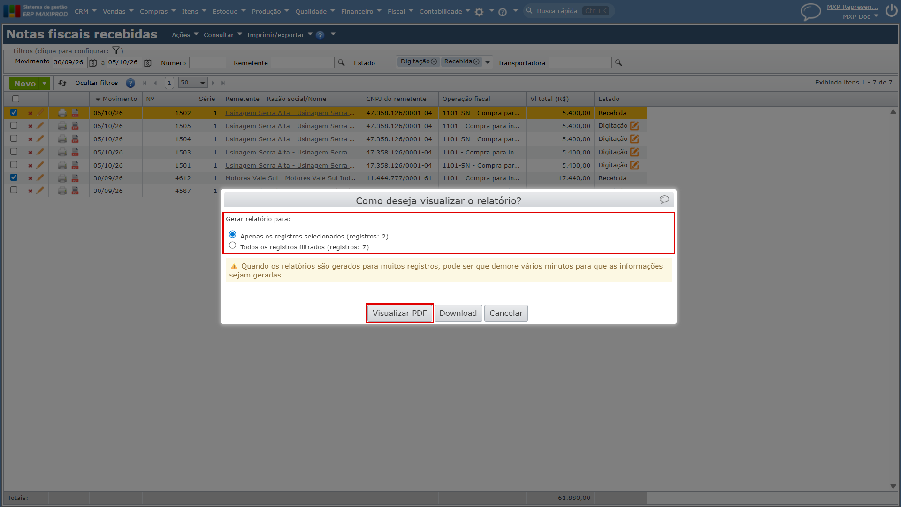Viewport: 901px width, 507px height.
Task: Open the Imprimir/exportar dropdown
Action: click(280, 35)
